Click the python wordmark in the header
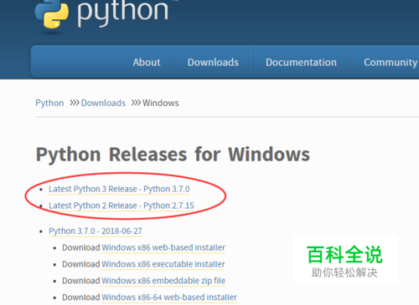This screenshot has height=305, width=419. coord(123,13)
